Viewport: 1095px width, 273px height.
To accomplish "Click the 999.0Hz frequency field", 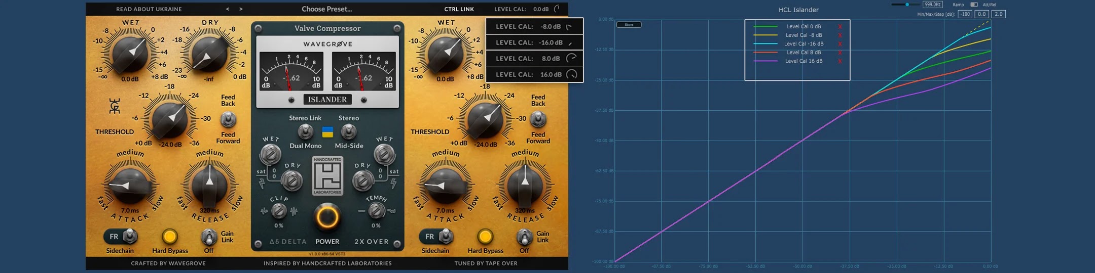I will point(932,5).
